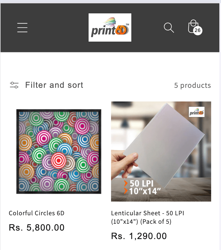The height and width of the screenshot is (250, 221).
Task: Click the orange arrow beside 50 LPI
Action: pyautogui.click(x=126, y=184)
